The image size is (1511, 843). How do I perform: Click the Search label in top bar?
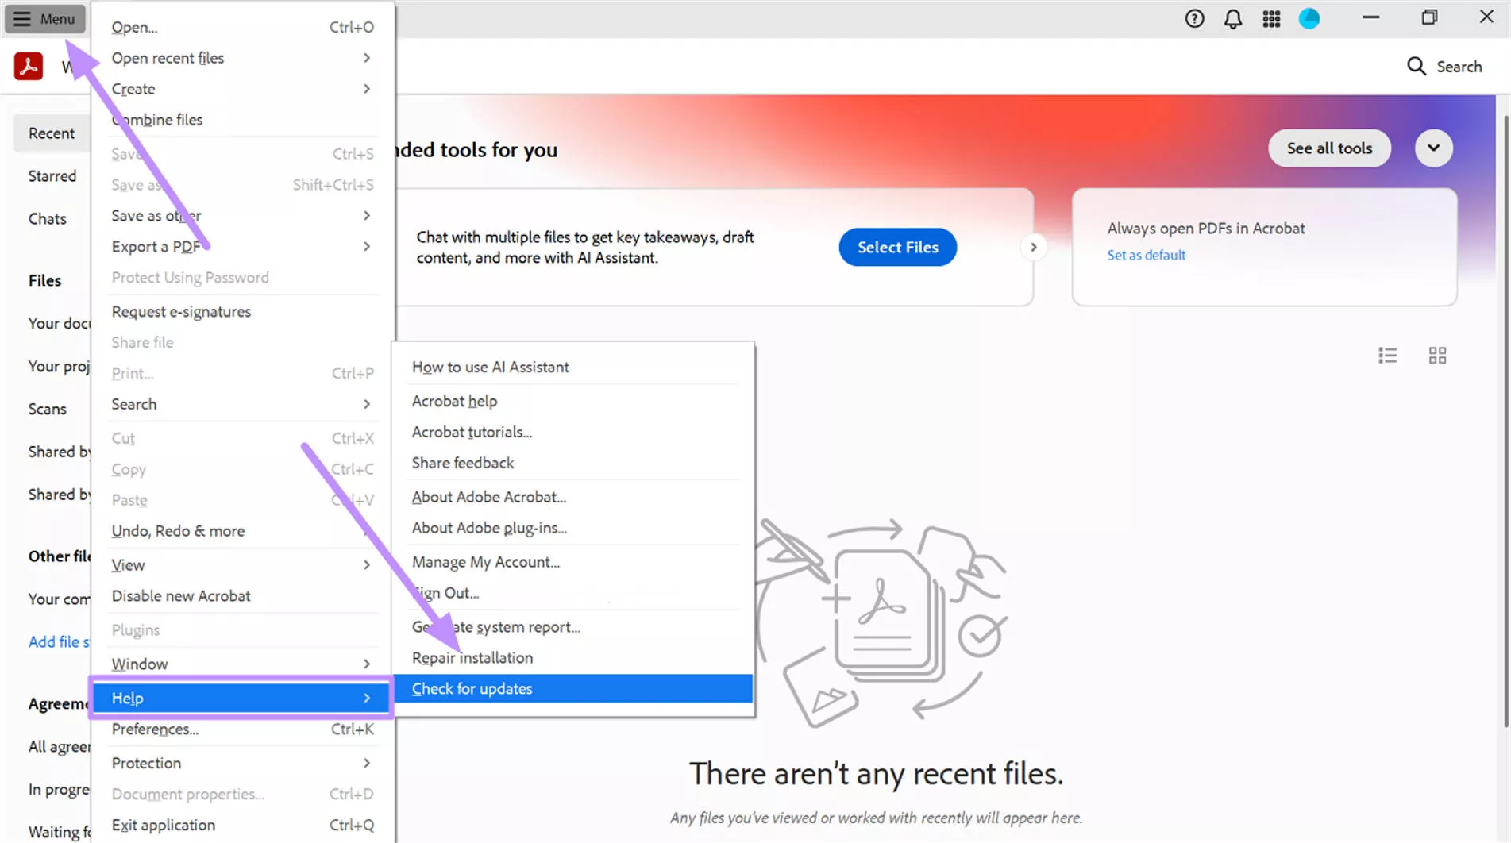[x=1459, y=67]
